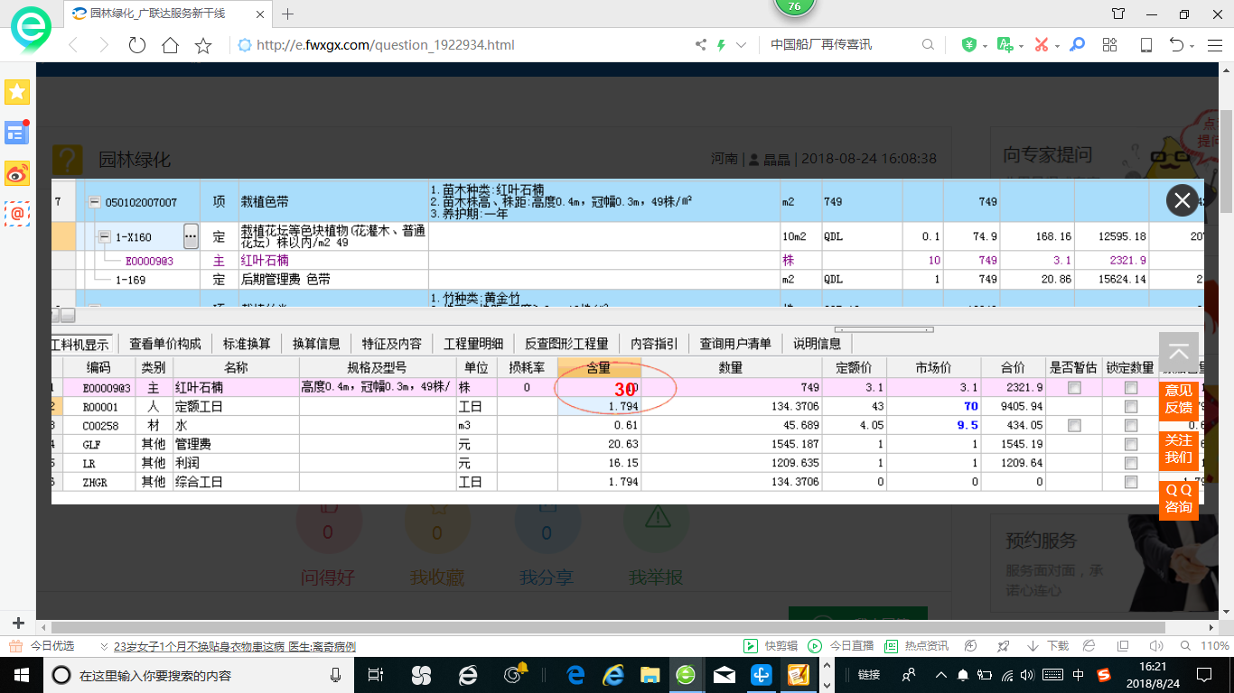Image resolution: width=1234 pixels, height=693 pixels.
Task: Open the blue key password manager icon
Action: [1077, 43]
